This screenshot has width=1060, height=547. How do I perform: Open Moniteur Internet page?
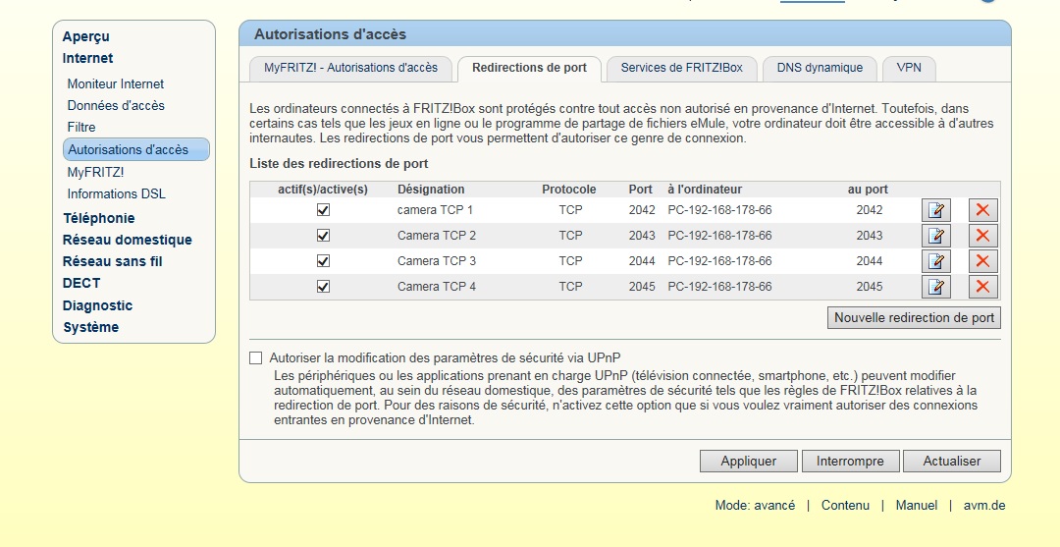point(116,83)
